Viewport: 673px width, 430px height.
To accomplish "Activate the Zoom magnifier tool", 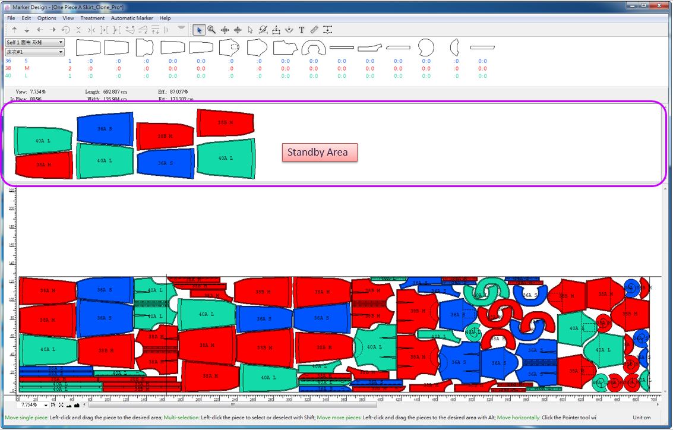I will pos(211,30).
